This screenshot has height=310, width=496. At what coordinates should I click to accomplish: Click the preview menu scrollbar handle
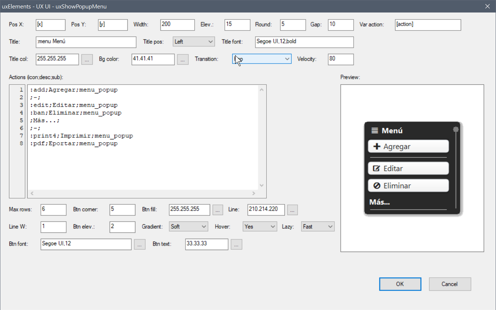click(456, 129)
